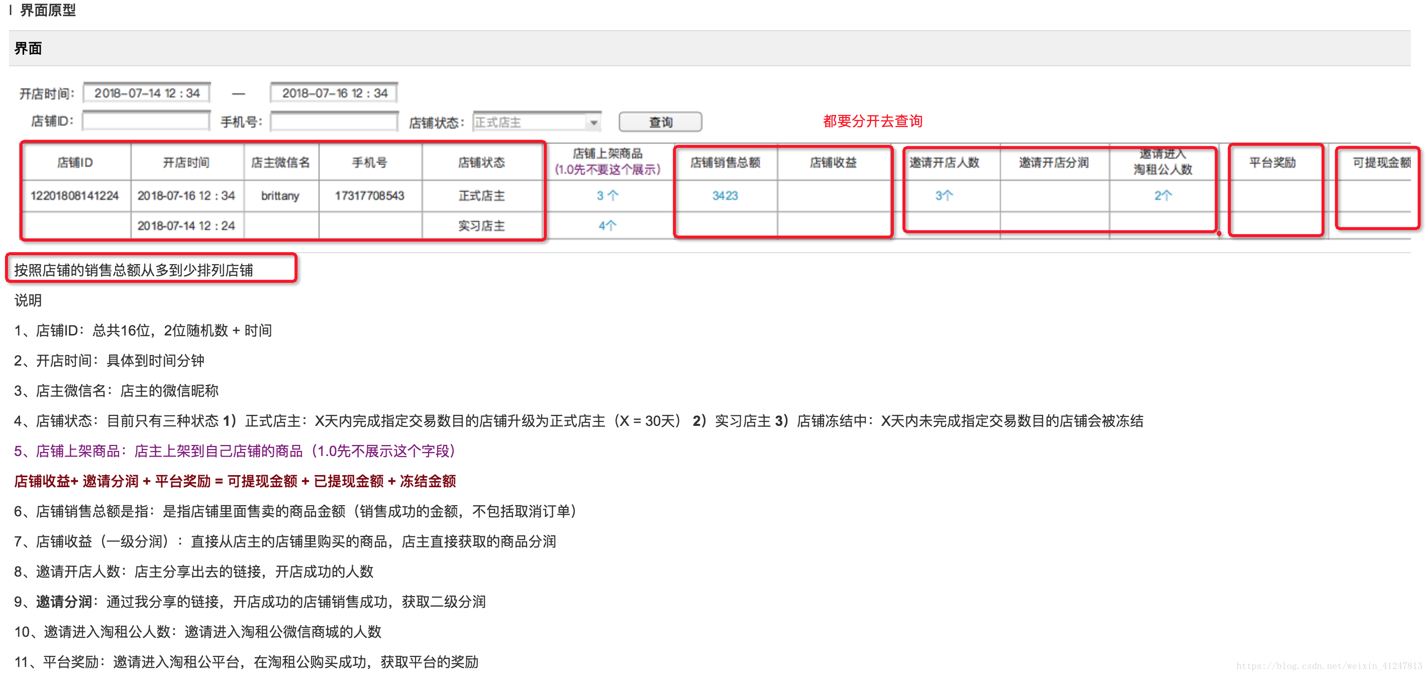Click explanation line 3 about 店主微信名
1428x676 pixels.
point(117,391)
